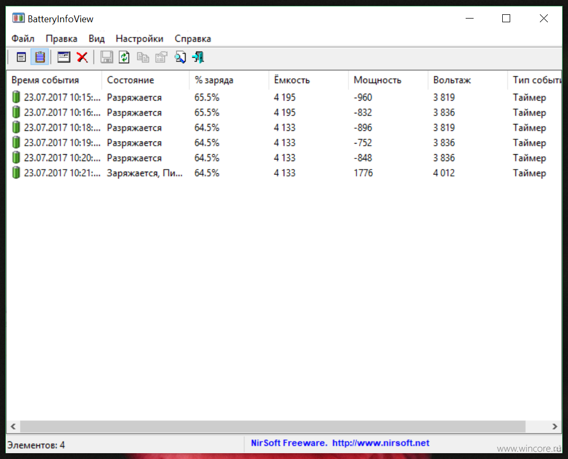Switch to battery information view icon
This screenshot has height=459, width=568.
[21, 57]
